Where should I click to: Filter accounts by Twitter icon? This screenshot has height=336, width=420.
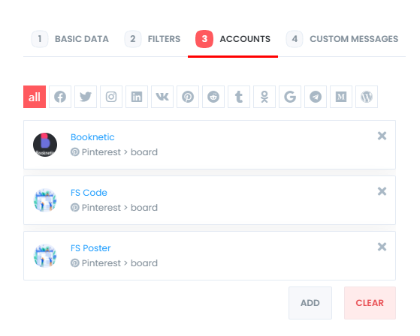(86, 97)
